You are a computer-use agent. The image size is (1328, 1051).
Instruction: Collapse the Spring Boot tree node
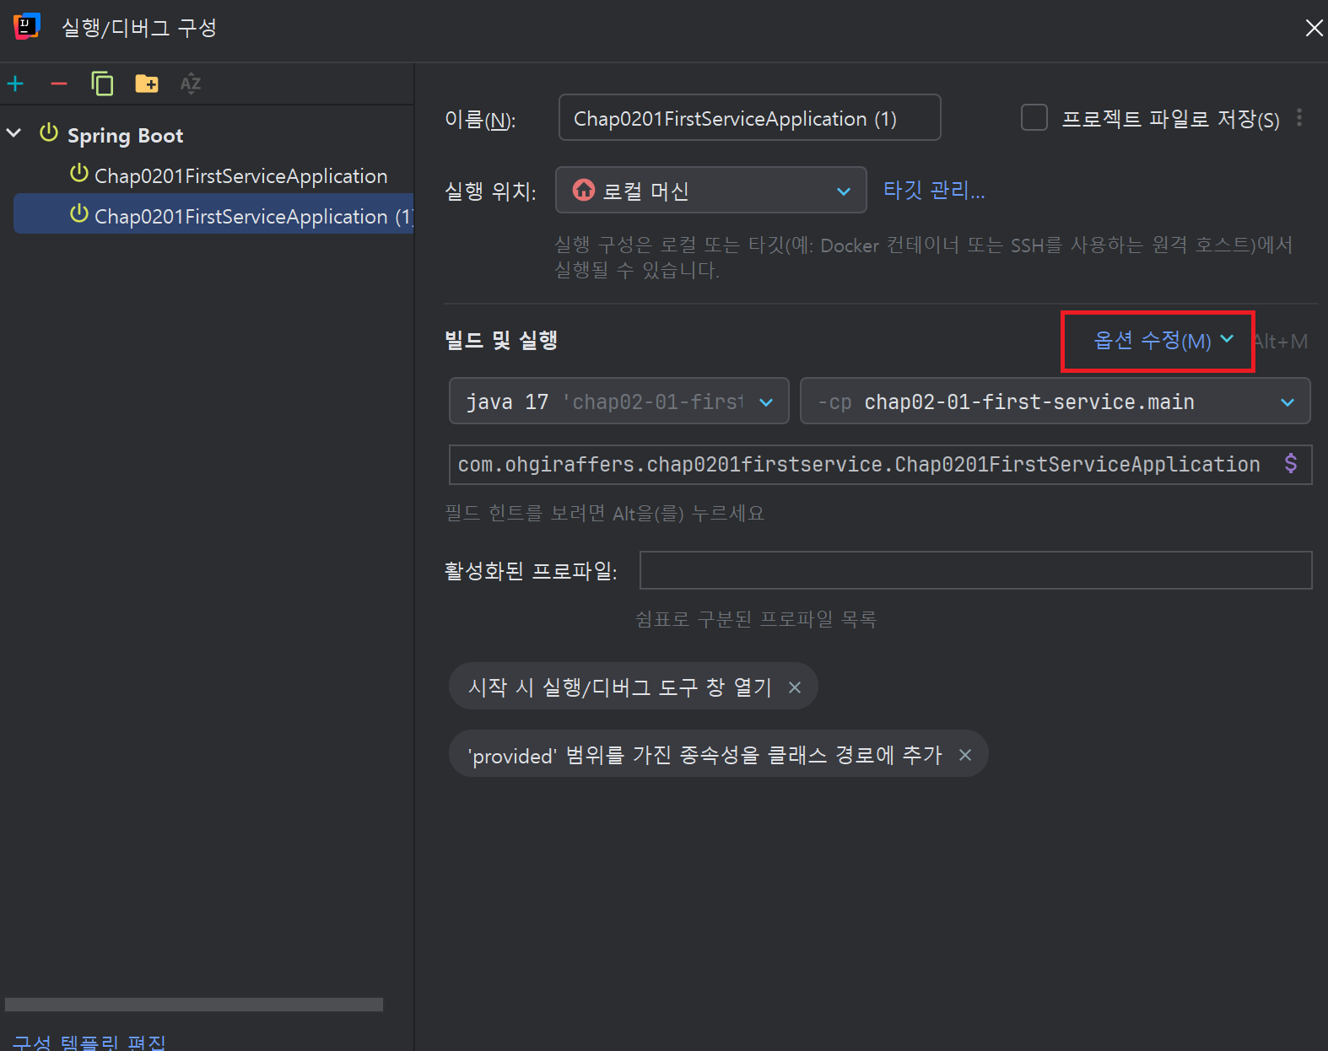click(14, 133)
